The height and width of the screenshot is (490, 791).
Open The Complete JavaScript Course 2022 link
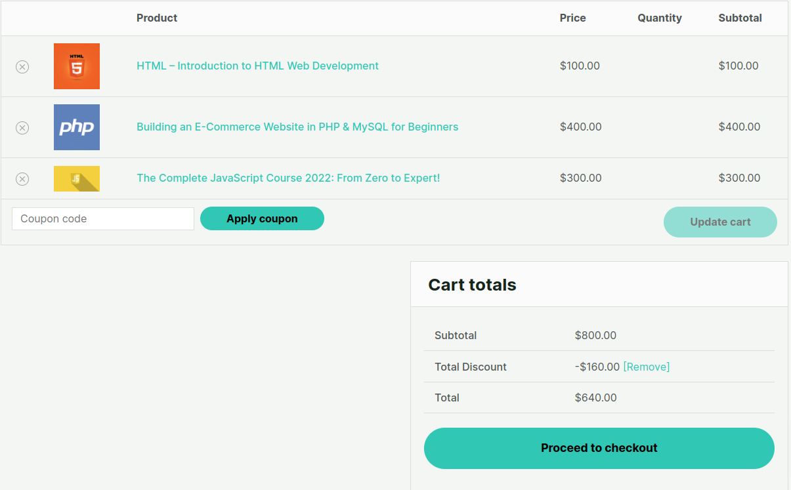288,178
